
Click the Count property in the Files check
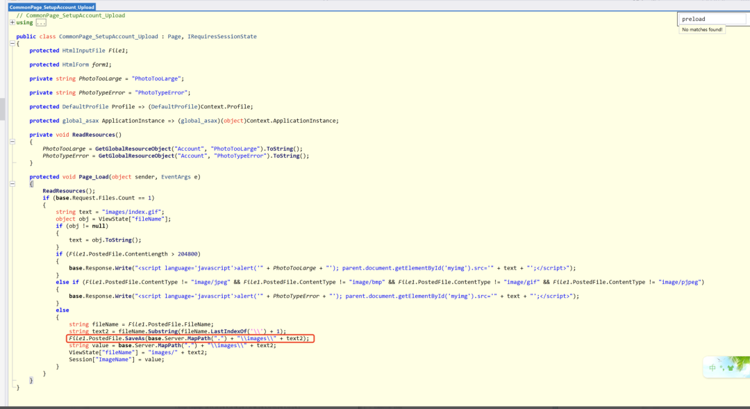coord(128,198)
